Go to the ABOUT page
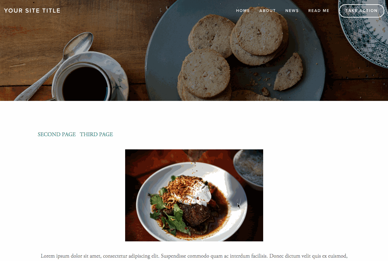Viewport: 388px width, 261px height. coord(267,11)
